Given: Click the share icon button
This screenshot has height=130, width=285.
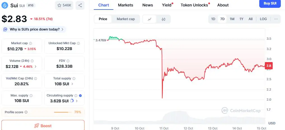Looking at the screenshot, I should [80, 5].
